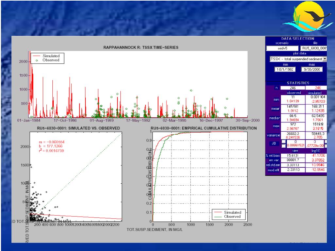
Task: Click the simulated max value 1518.8
Action: click(318, 124)
